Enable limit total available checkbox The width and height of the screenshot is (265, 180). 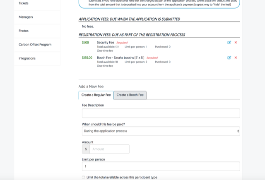(x=84, y=177)
